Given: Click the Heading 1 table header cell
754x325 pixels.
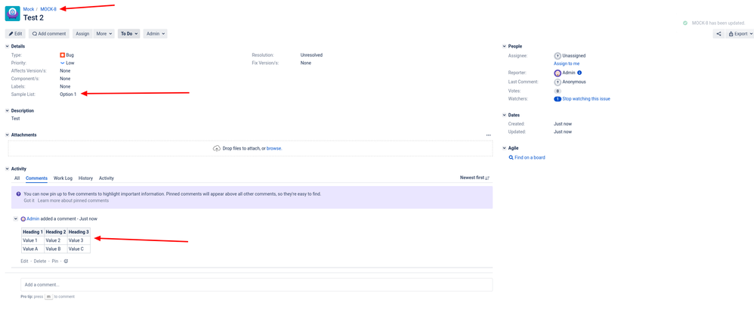Looking at the screenshot, I should pos(33,232).
